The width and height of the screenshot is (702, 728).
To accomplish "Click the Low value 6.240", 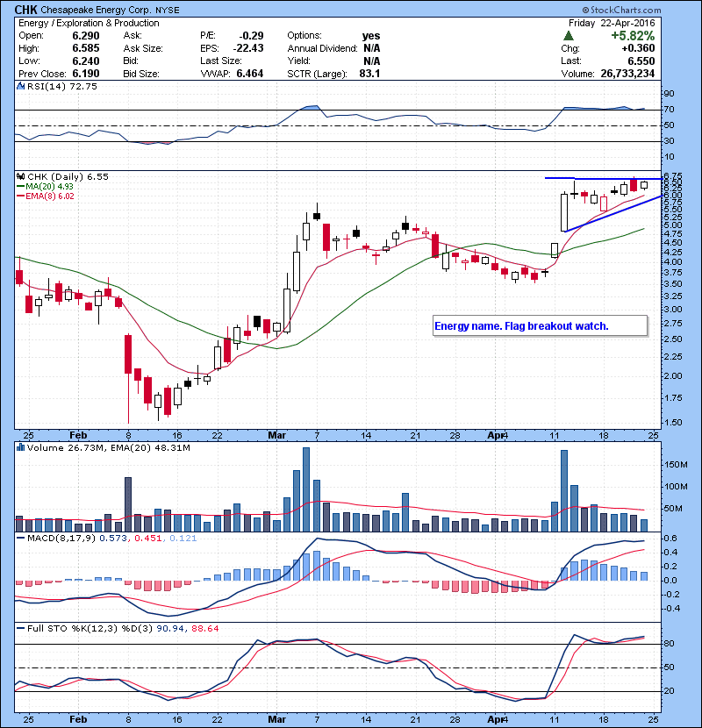I will [86, 61].
